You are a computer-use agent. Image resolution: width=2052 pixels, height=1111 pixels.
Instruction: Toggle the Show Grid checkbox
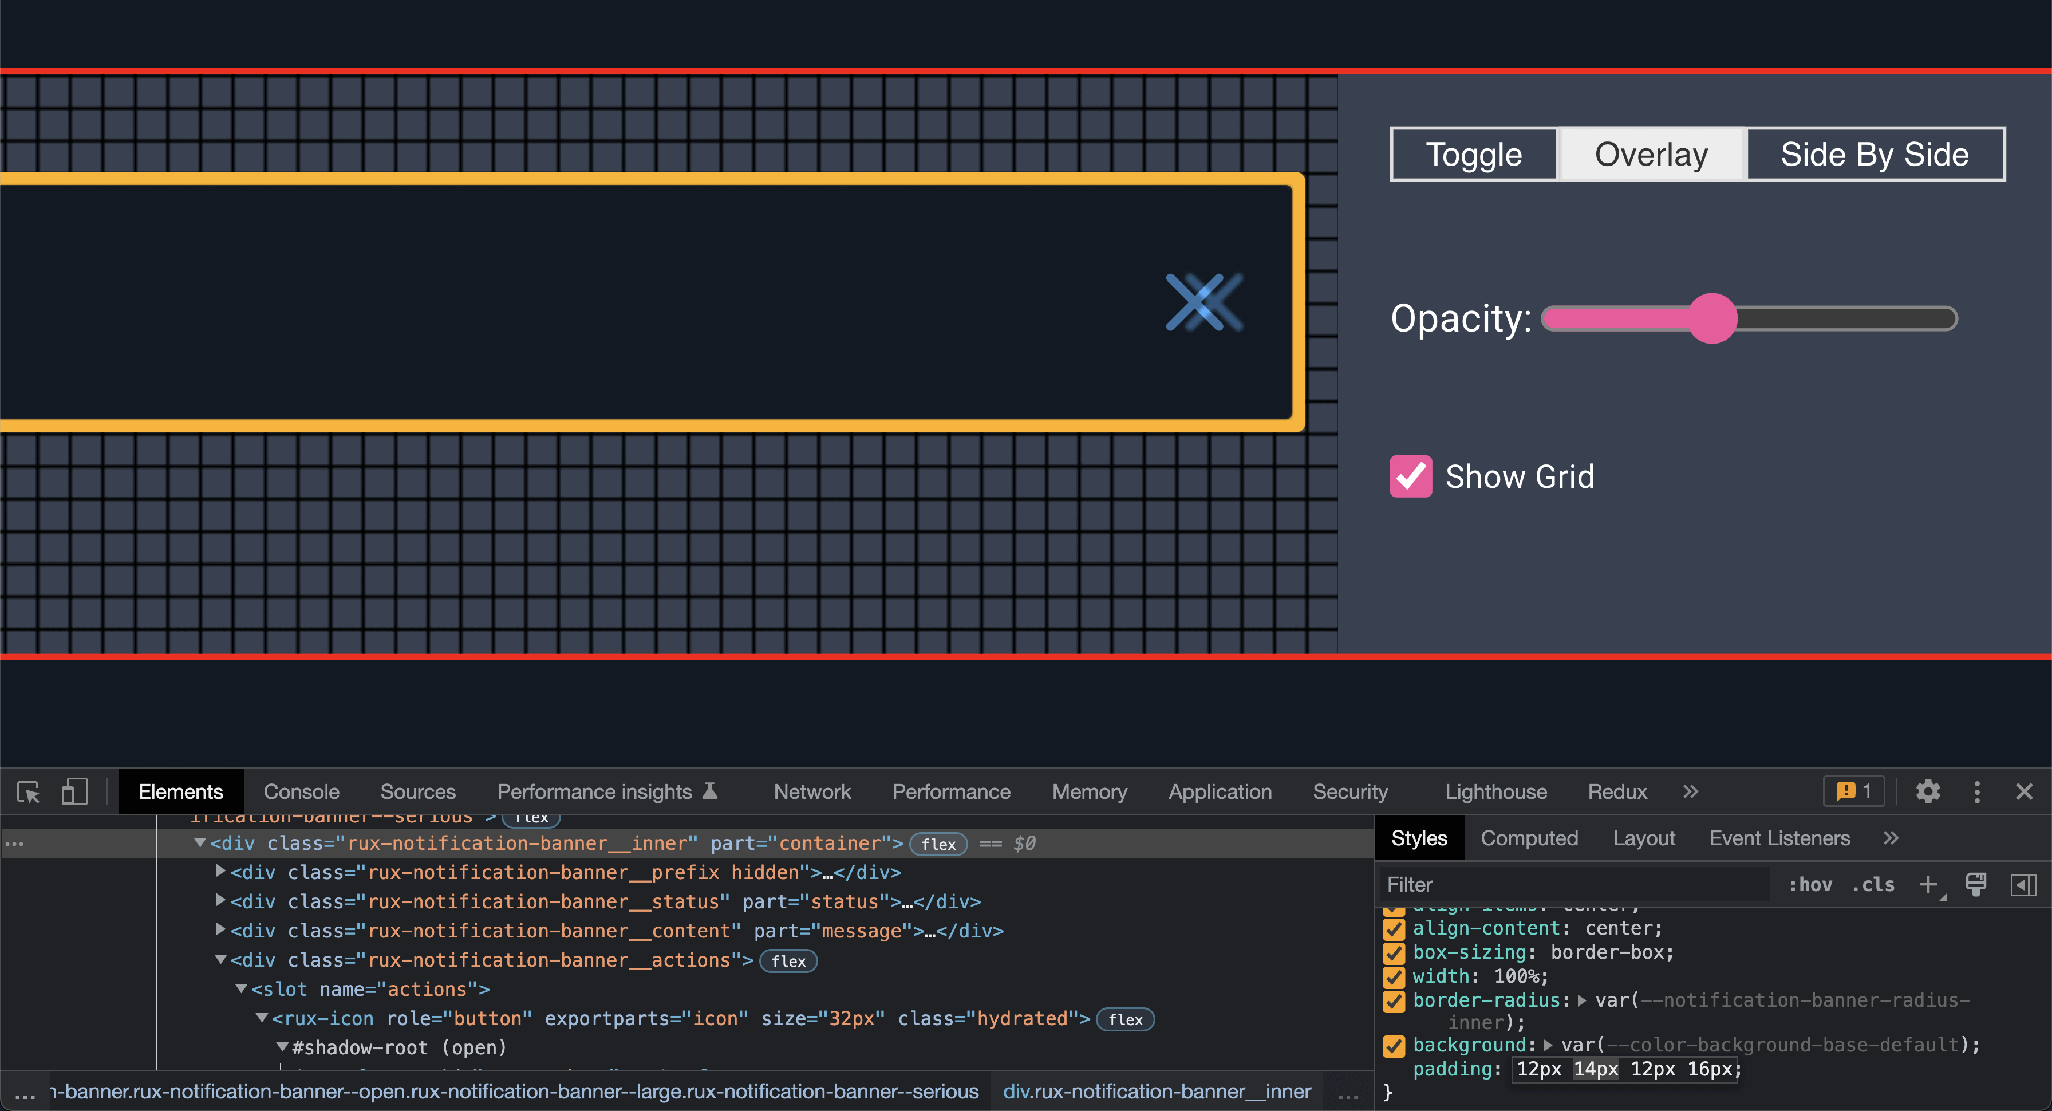click(x=1411, y=476)
